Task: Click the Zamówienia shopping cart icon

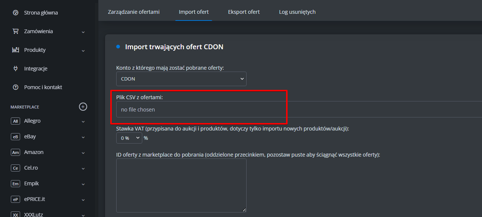Action: pyautogui.click(x=16, y=31)
